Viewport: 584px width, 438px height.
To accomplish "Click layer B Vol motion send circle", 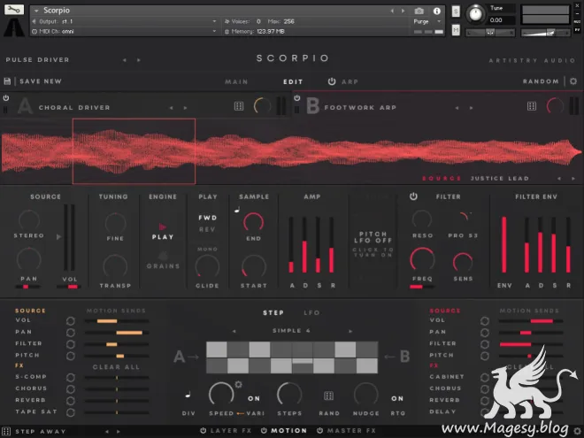I will point(485,321).
